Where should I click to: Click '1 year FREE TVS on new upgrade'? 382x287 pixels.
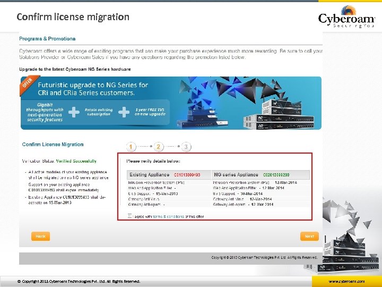[150, 112]
